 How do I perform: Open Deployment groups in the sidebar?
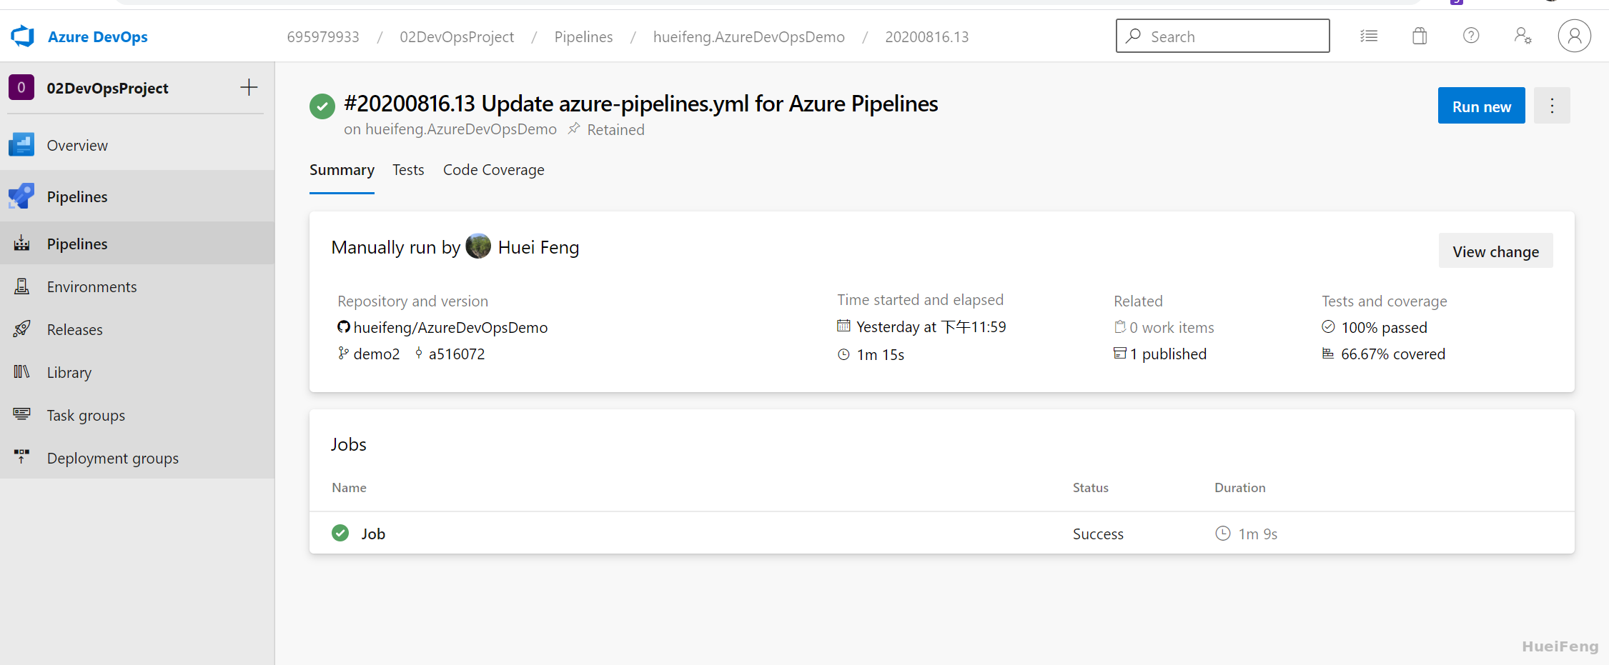point(137,458)
